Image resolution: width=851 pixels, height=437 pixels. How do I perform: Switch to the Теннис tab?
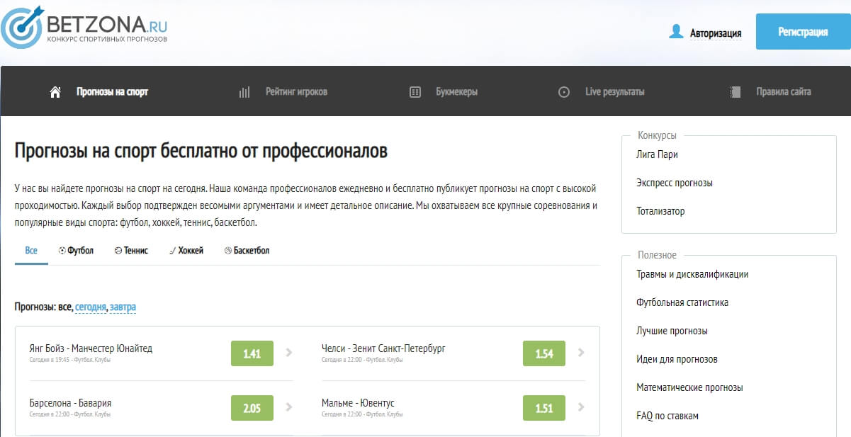[131, 251]
